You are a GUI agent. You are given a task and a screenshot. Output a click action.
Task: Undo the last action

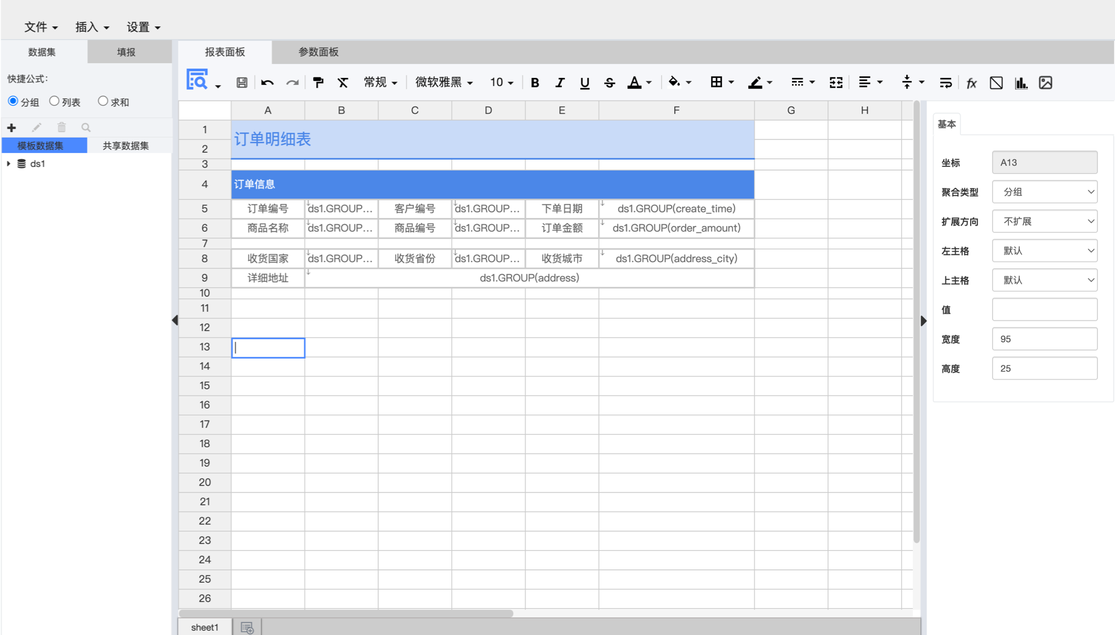[267, 82]
